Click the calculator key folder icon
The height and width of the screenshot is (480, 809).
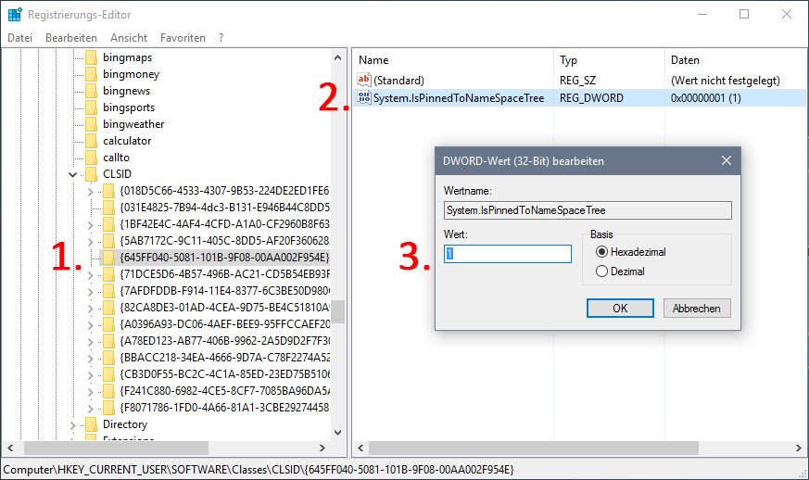tap(91, 141)
